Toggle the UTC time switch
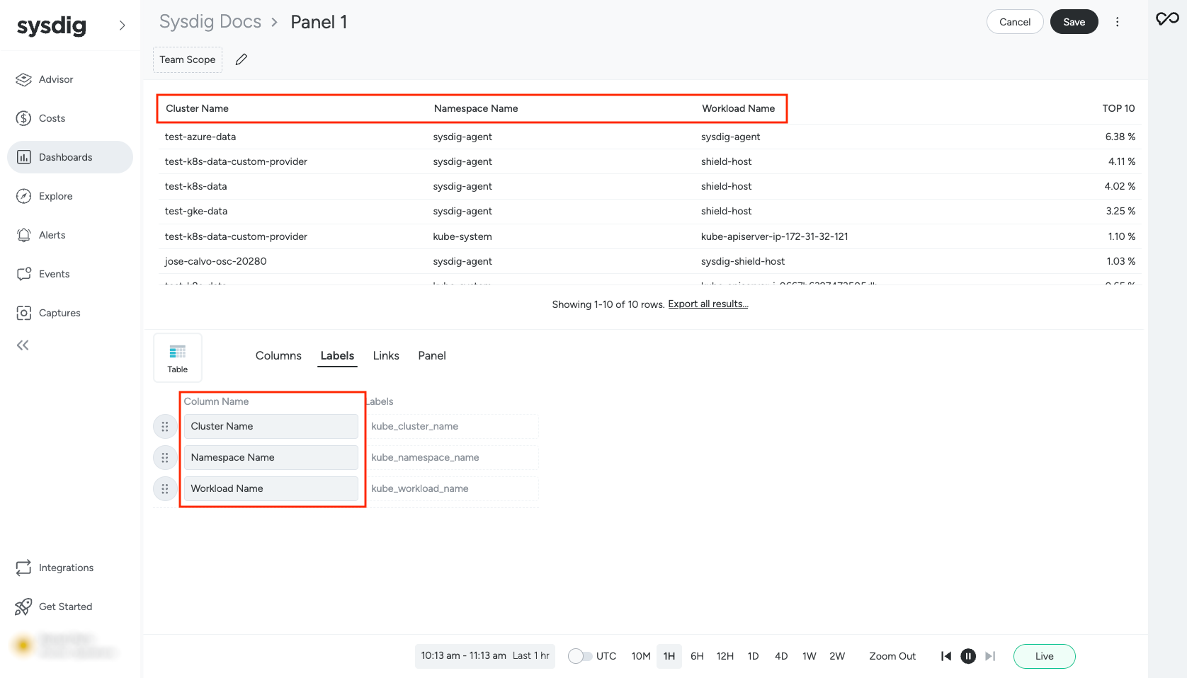The width and height of the screenshot is (1187, 678). point(580,656)
